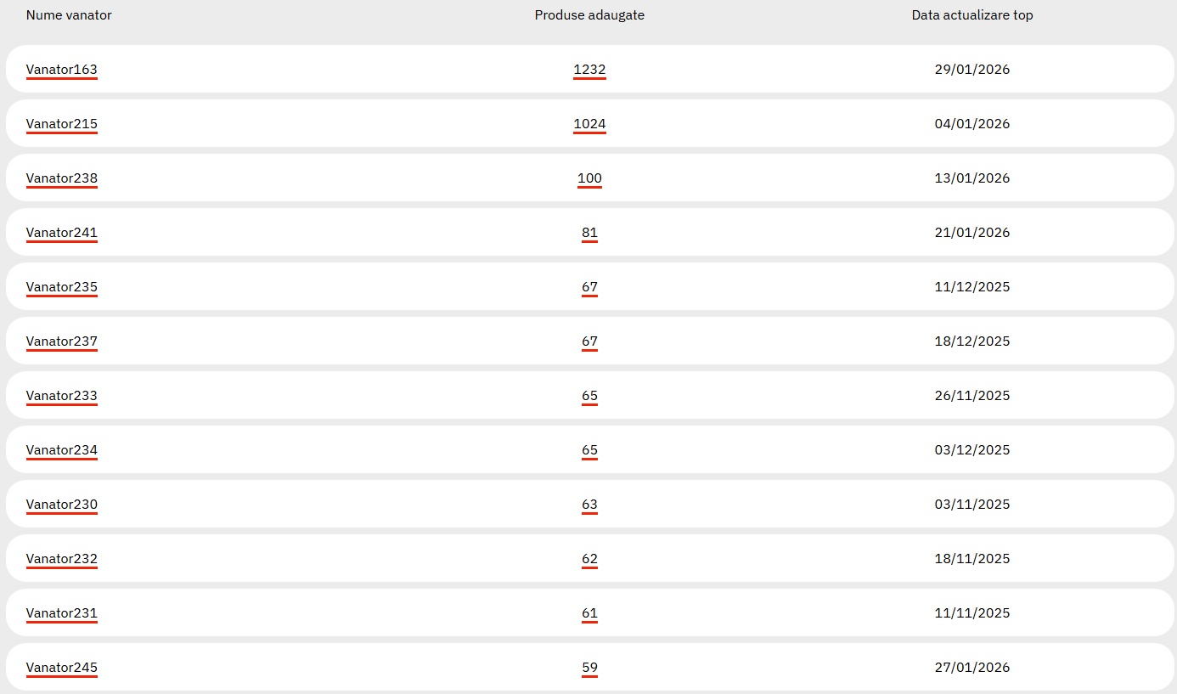
Task: Select the Vanator241 link
Action: 62,233
